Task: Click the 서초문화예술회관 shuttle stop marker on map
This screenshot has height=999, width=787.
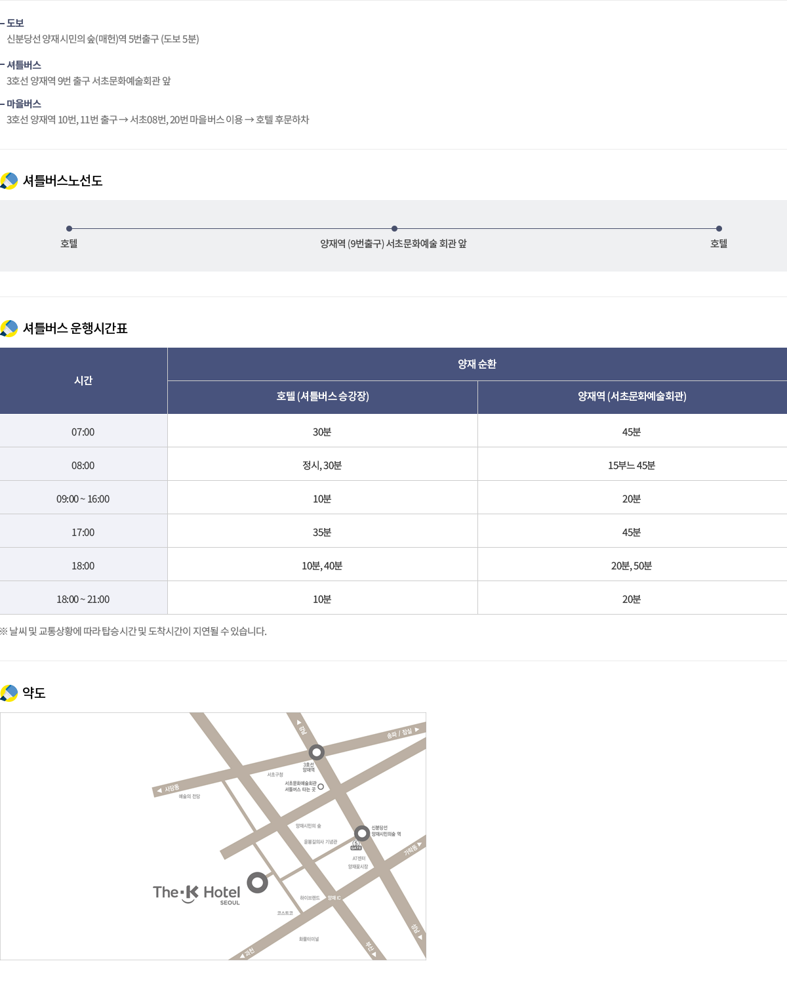Action: pos(321,786)
